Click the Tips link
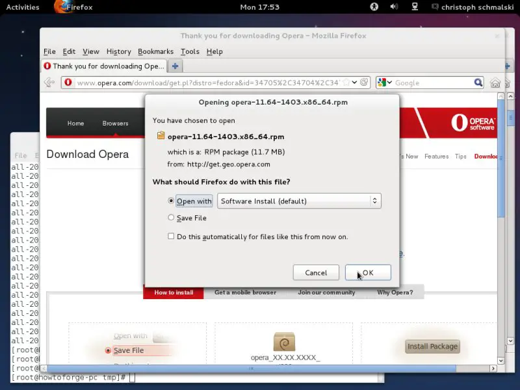This screenshot has width=520, height=390. 461,156
